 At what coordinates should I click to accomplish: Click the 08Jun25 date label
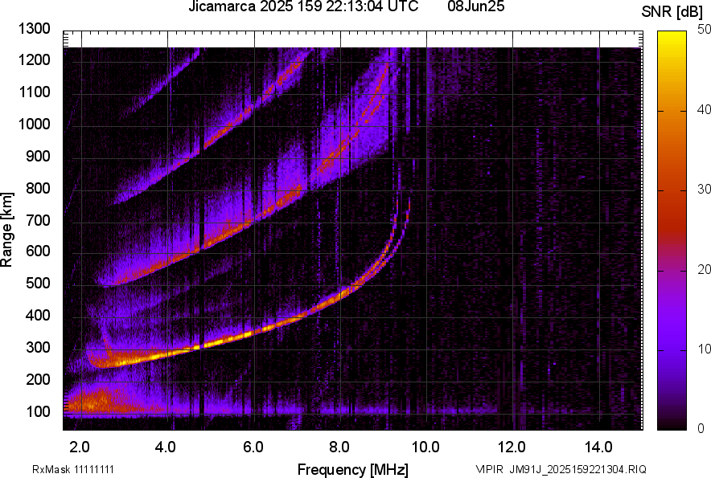475,6
